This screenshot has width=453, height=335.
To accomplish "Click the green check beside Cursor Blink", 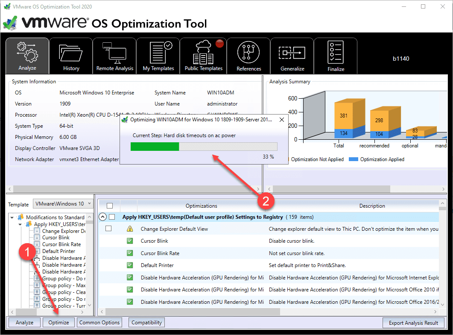I will pyautogui.click(x=130, y=241).
